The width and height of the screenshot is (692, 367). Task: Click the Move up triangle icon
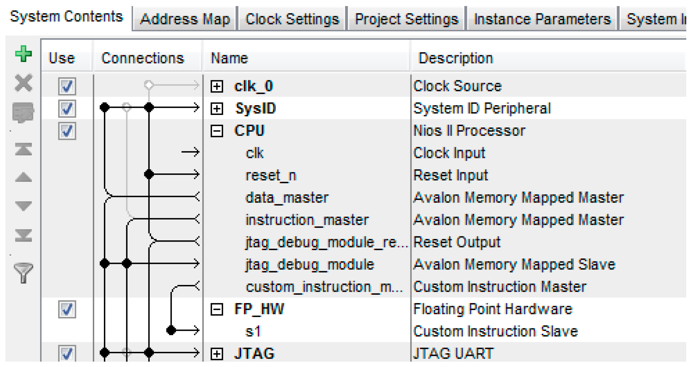click(x=23, y=177)
